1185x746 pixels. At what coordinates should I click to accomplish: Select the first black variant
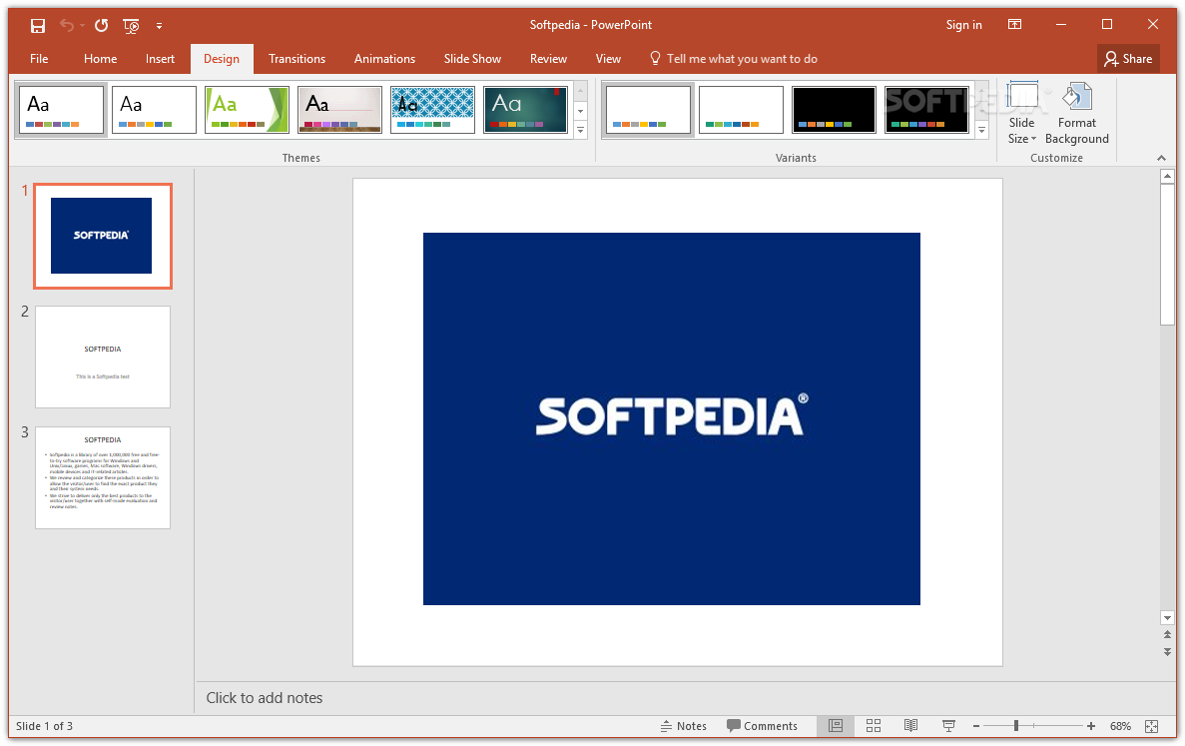[835, 110]
